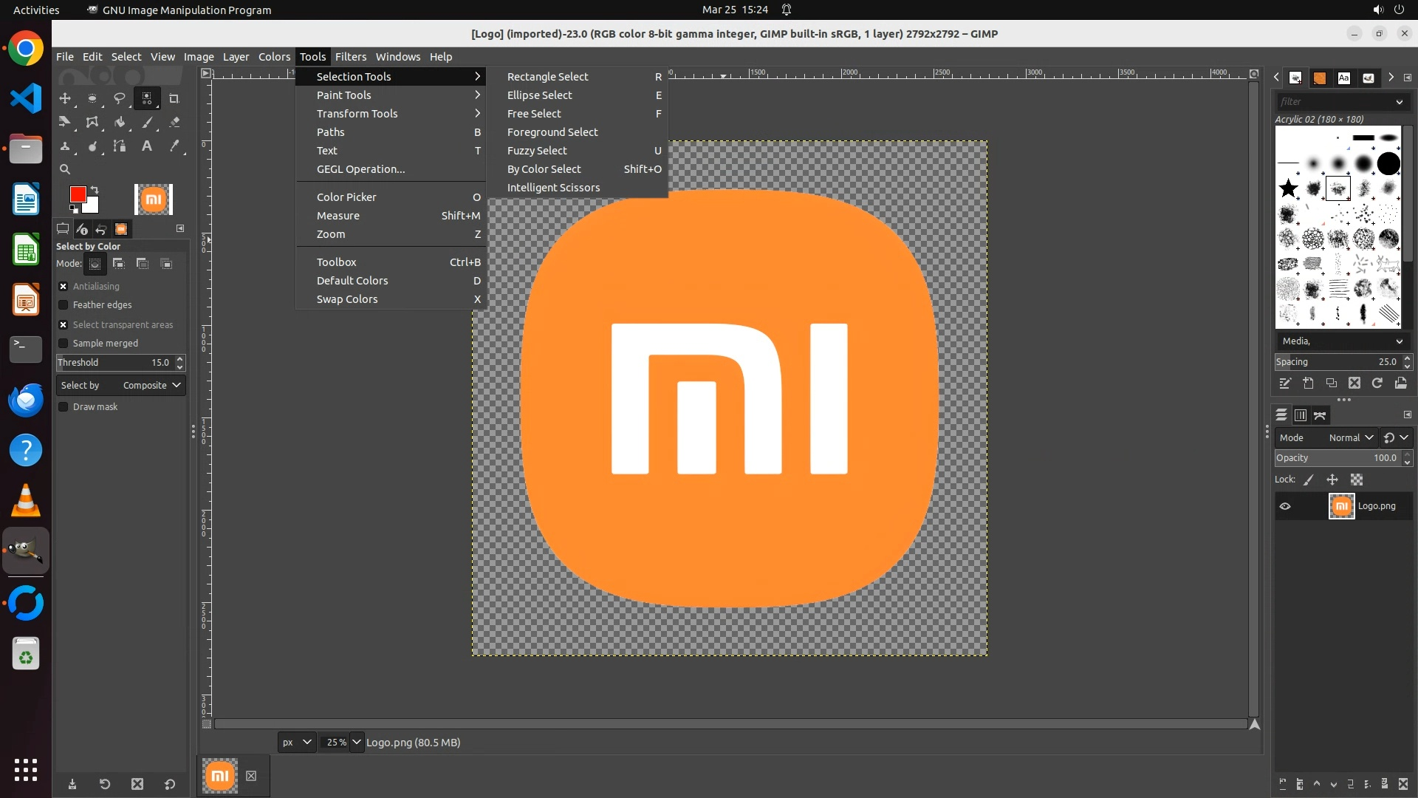
Task: Select the Crop tool
Action: tap(174, 98)
